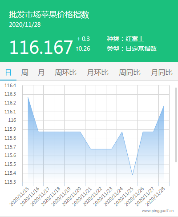178x217 pixels.
Task: Select the 日 daily tab
Action: point(8,72)
